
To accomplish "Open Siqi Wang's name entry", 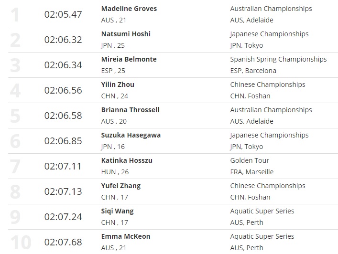I will [x=117, y=211].
